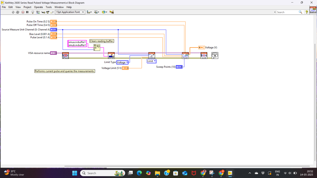Open the Tools menu
The width and height of the screenshot is (317, 178).
click(49, 7)
